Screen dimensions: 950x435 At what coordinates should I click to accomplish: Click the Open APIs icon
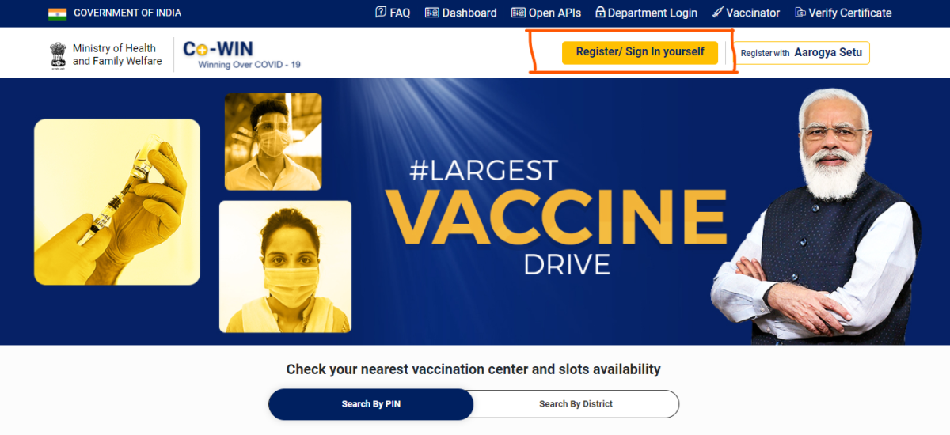point(519,13)
